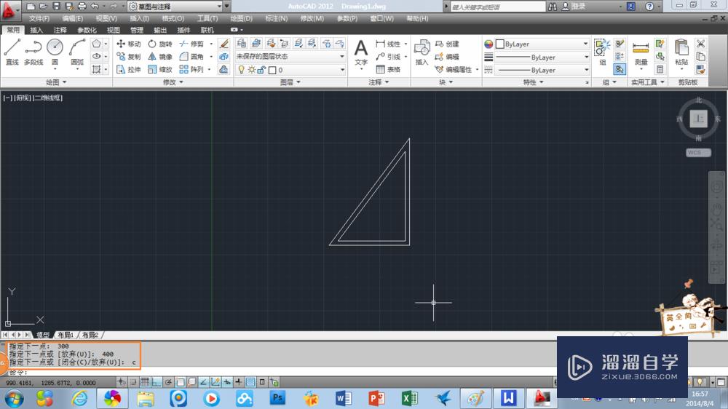Toggle the layer lightbulb on/off icon
This screenshot has width=728, height=409.
click(242, 70)
